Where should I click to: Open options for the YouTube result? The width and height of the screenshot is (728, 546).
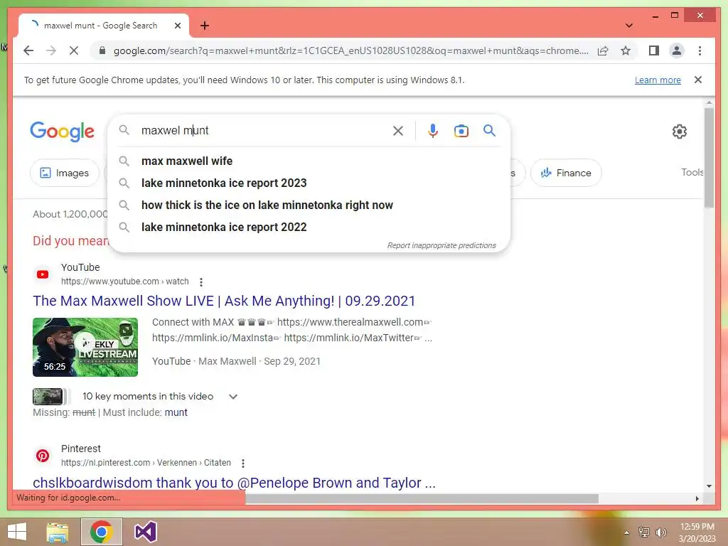[200, 282]
